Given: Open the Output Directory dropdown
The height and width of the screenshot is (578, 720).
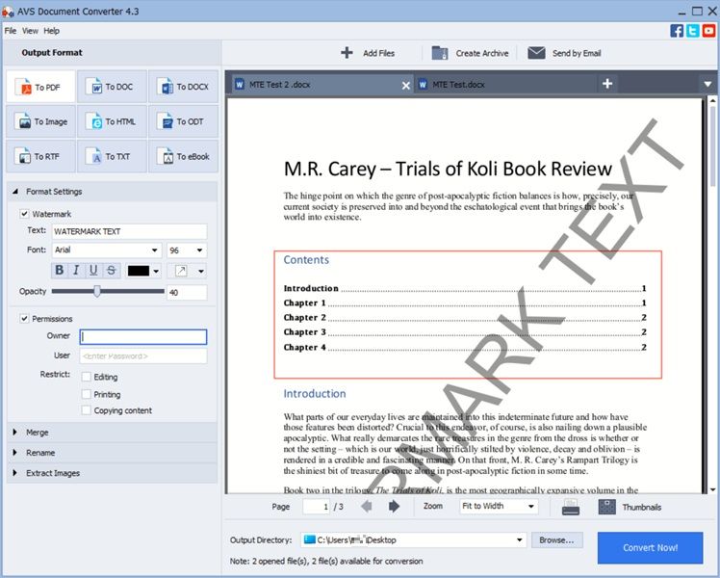Looking at the screenshot, I should tap(520, 539).
